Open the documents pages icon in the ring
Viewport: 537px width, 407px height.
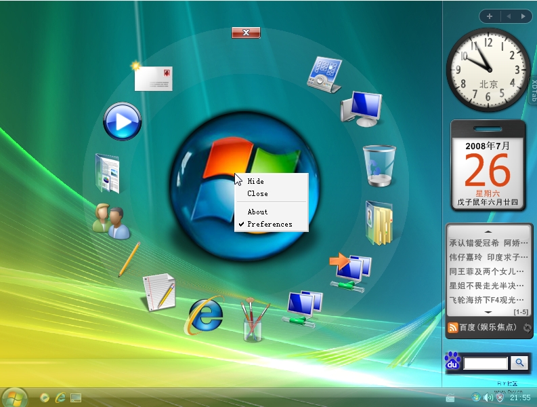(x=108, y=173)
